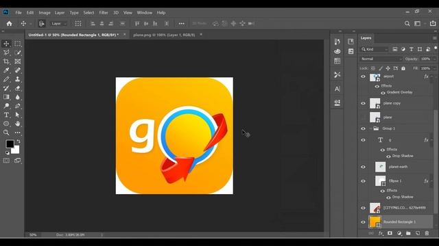
Task: Select the Lasso tool
Action: (6, 53)
